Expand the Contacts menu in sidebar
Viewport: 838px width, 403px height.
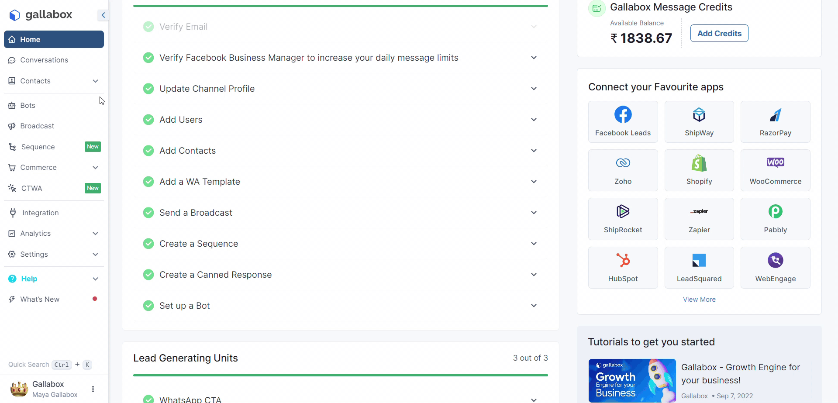pyautogui.click(x=95, y=81)
